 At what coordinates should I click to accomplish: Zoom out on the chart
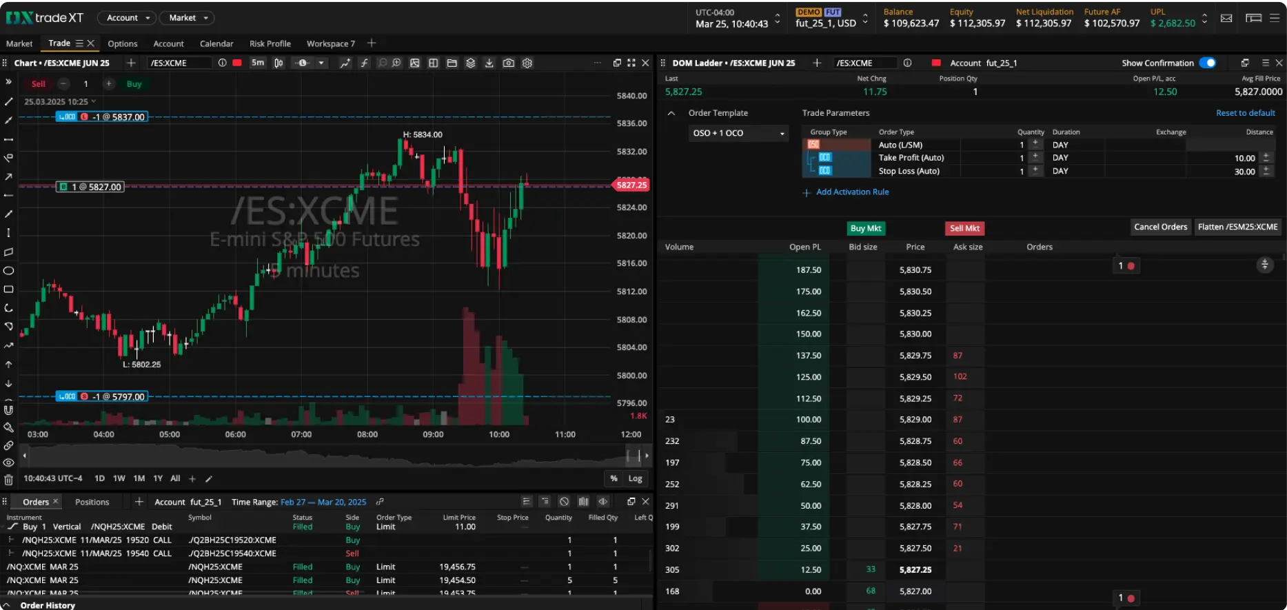(x=383, y=63)
